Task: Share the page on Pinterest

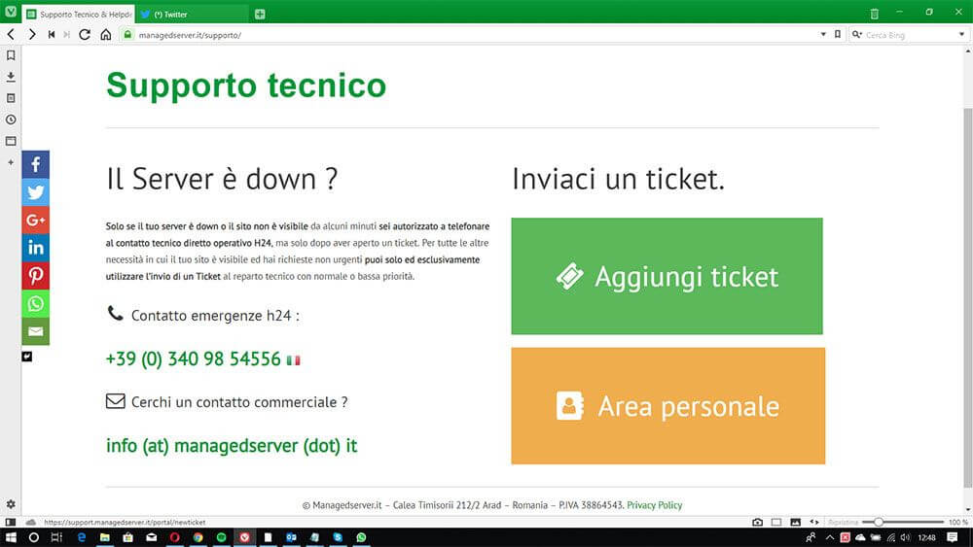Action: pos(35,276)
